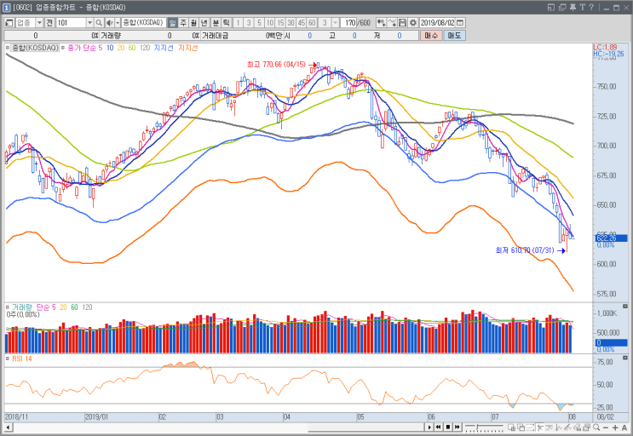This screenshot has height=436, width=633.
Task: Select the minute (분) period toggle
Action: (x=216, y=23)
